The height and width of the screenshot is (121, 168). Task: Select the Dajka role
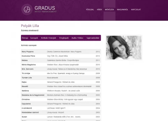24,82
